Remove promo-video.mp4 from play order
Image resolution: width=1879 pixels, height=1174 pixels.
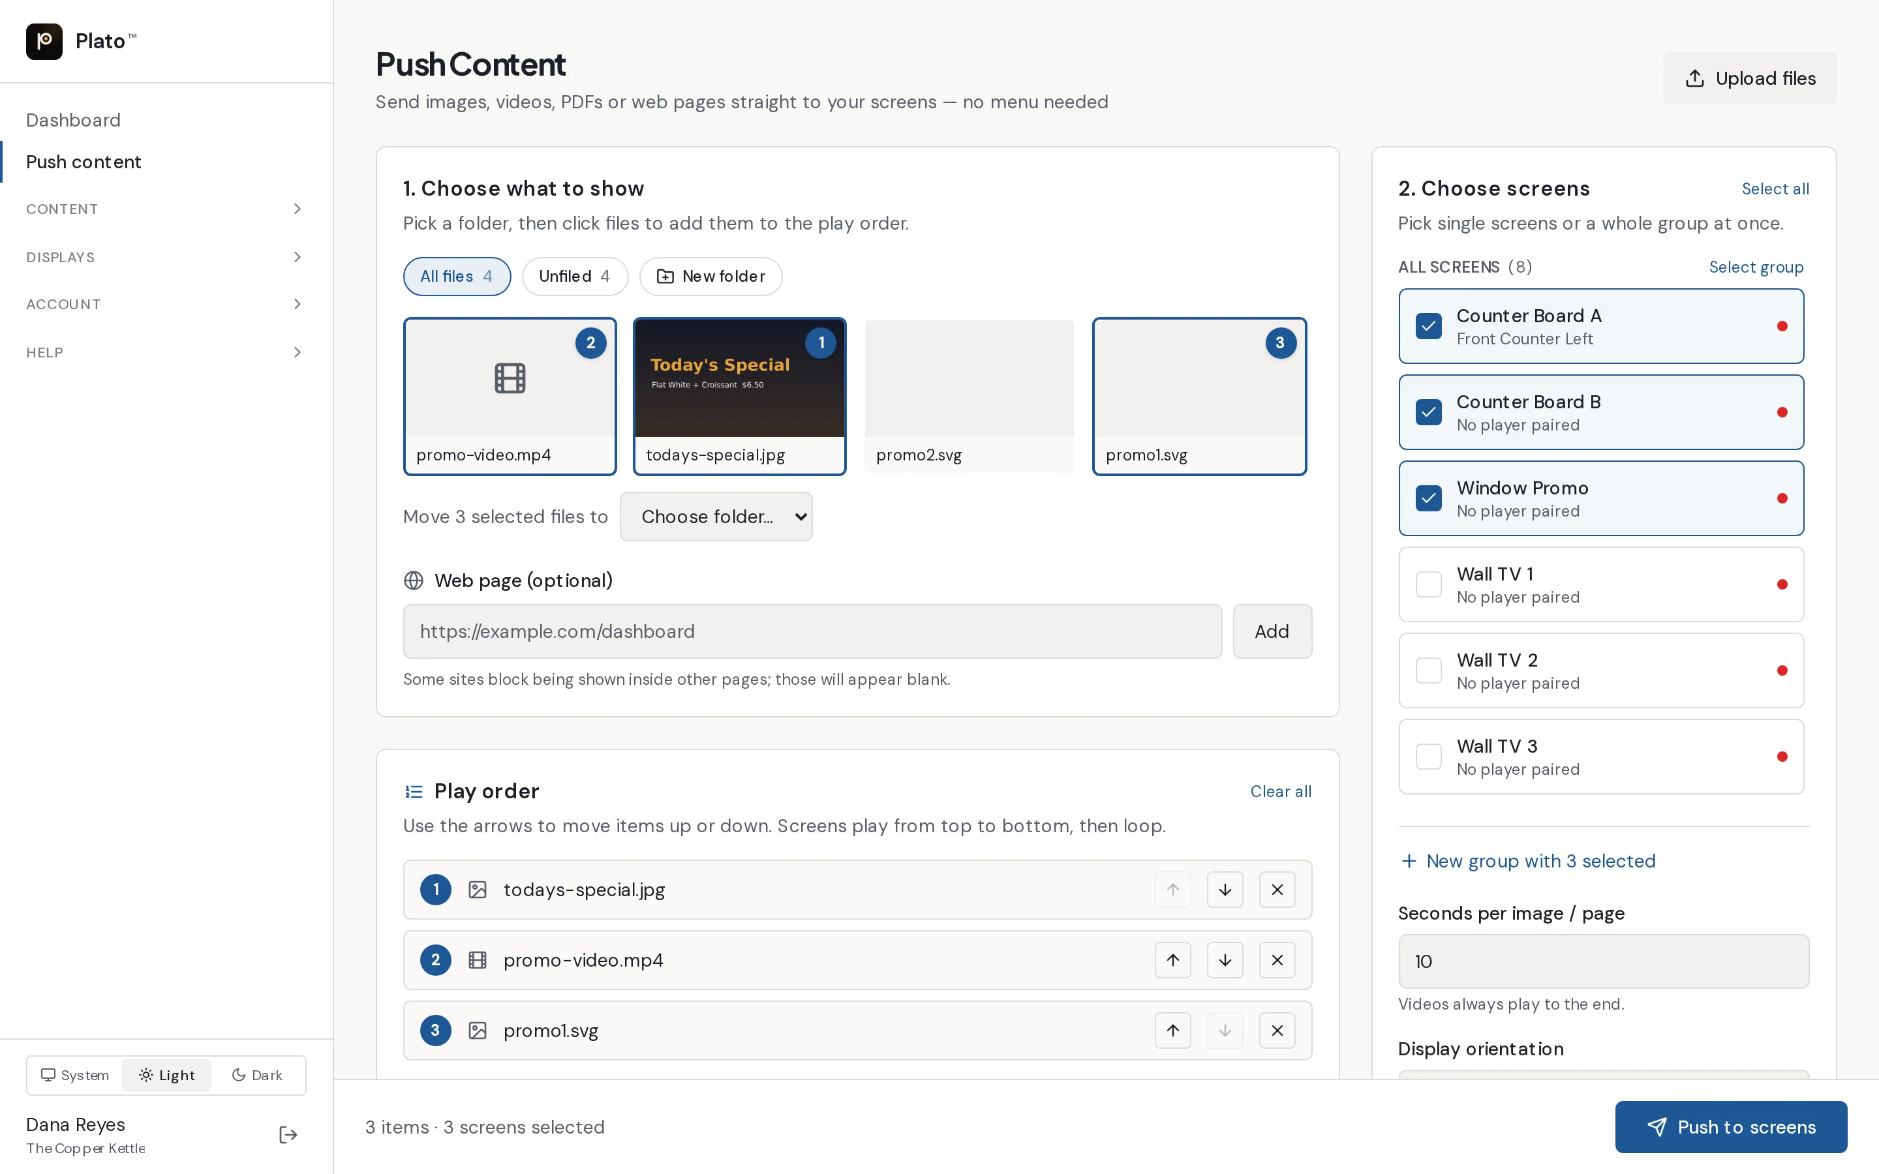click(x=1276, y=961)
